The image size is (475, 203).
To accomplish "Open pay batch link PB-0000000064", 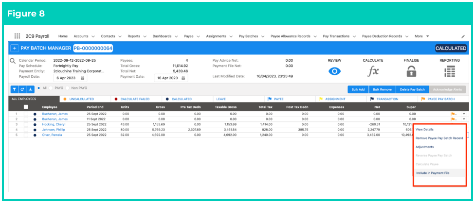I will [93, 49].
